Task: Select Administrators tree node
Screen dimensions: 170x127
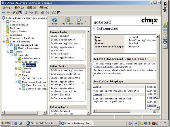Action: [x=31, y=58]
